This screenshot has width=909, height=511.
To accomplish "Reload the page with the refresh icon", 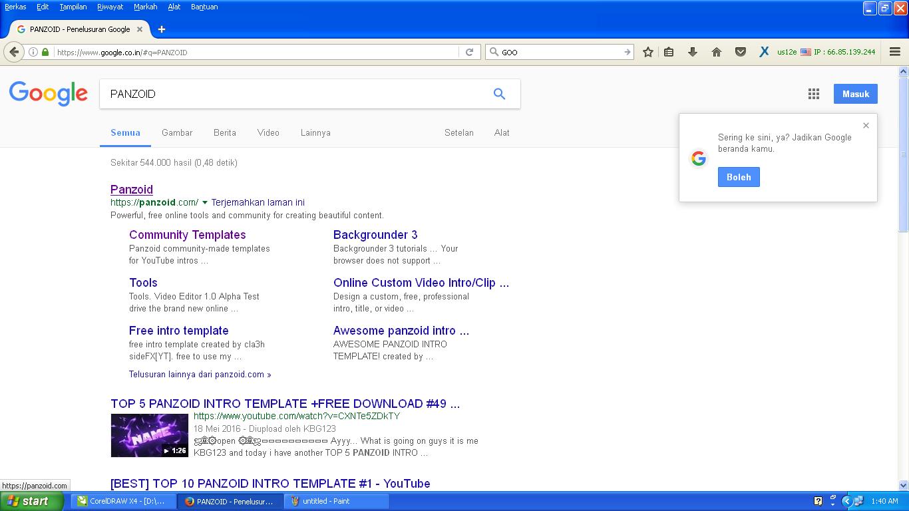I will point(469,52).
